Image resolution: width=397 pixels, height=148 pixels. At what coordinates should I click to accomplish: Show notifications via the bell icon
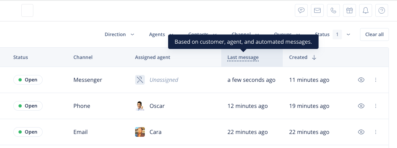[366, 10]
